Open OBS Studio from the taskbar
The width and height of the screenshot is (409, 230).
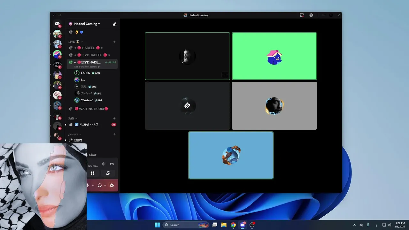[252, 225]
